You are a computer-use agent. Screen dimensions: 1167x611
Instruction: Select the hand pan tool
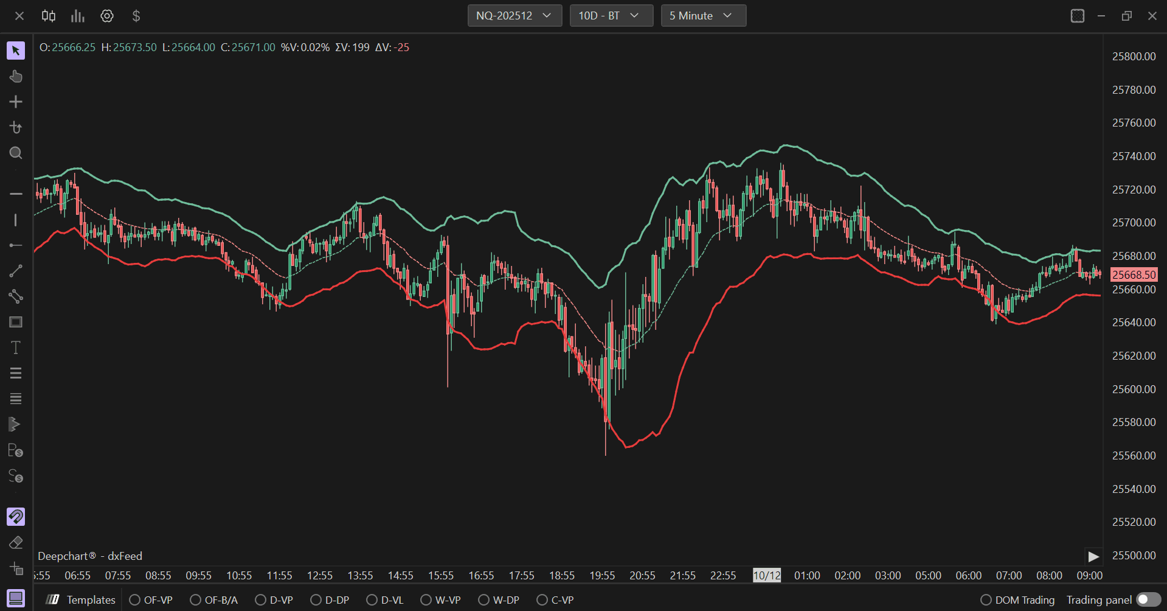click(x=16, y=76)
